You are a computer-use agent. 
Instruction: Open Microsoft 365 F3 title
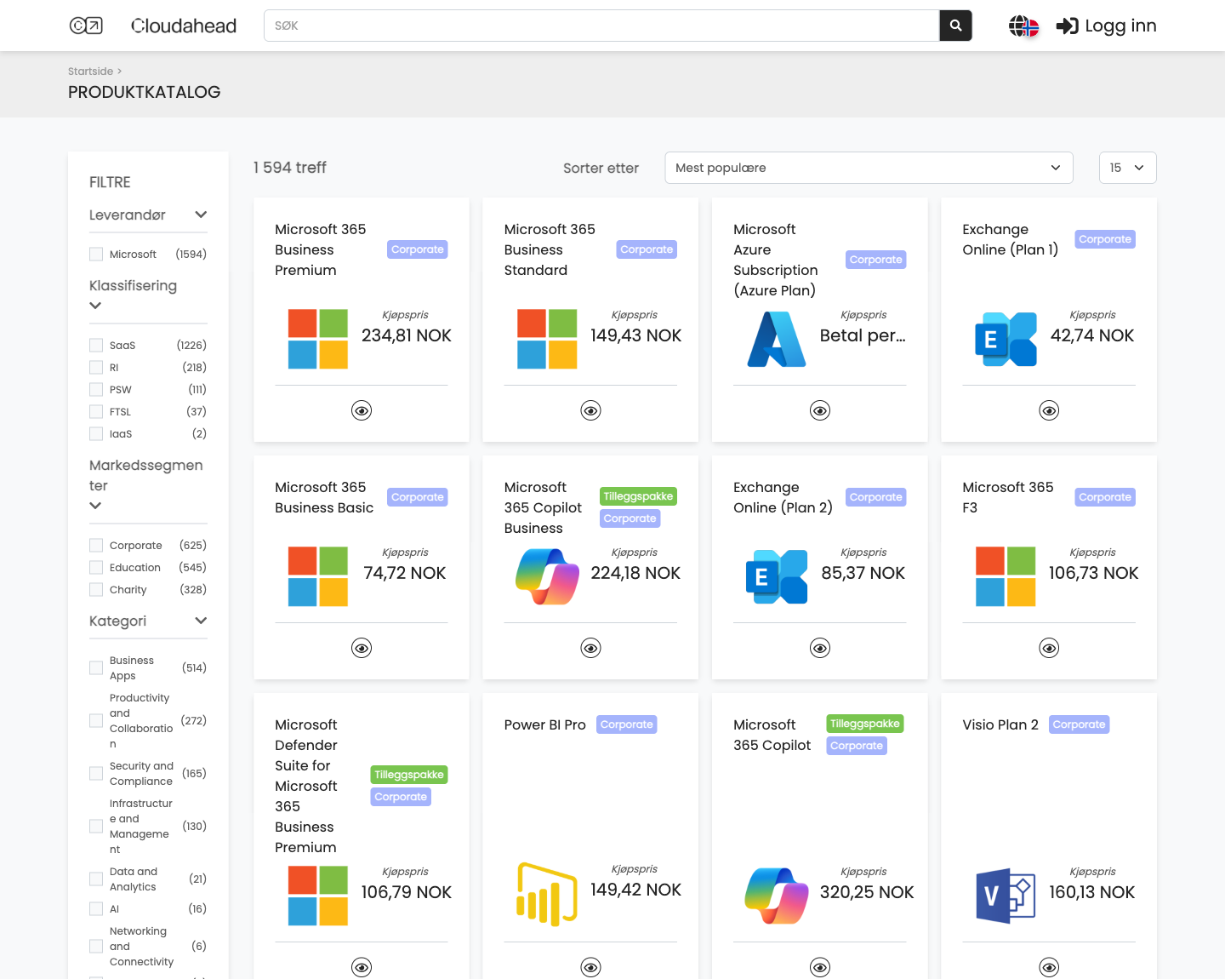click(x=1008, y=497)
